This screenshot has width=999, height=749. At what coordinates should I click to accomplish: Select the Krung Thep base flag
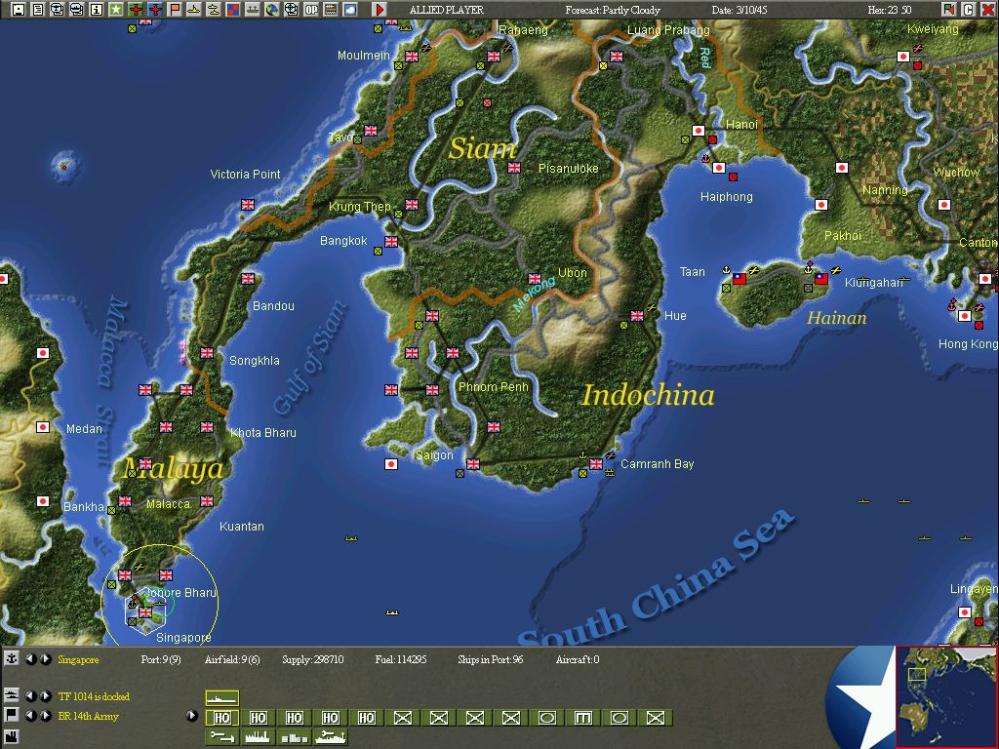point(412,205)
